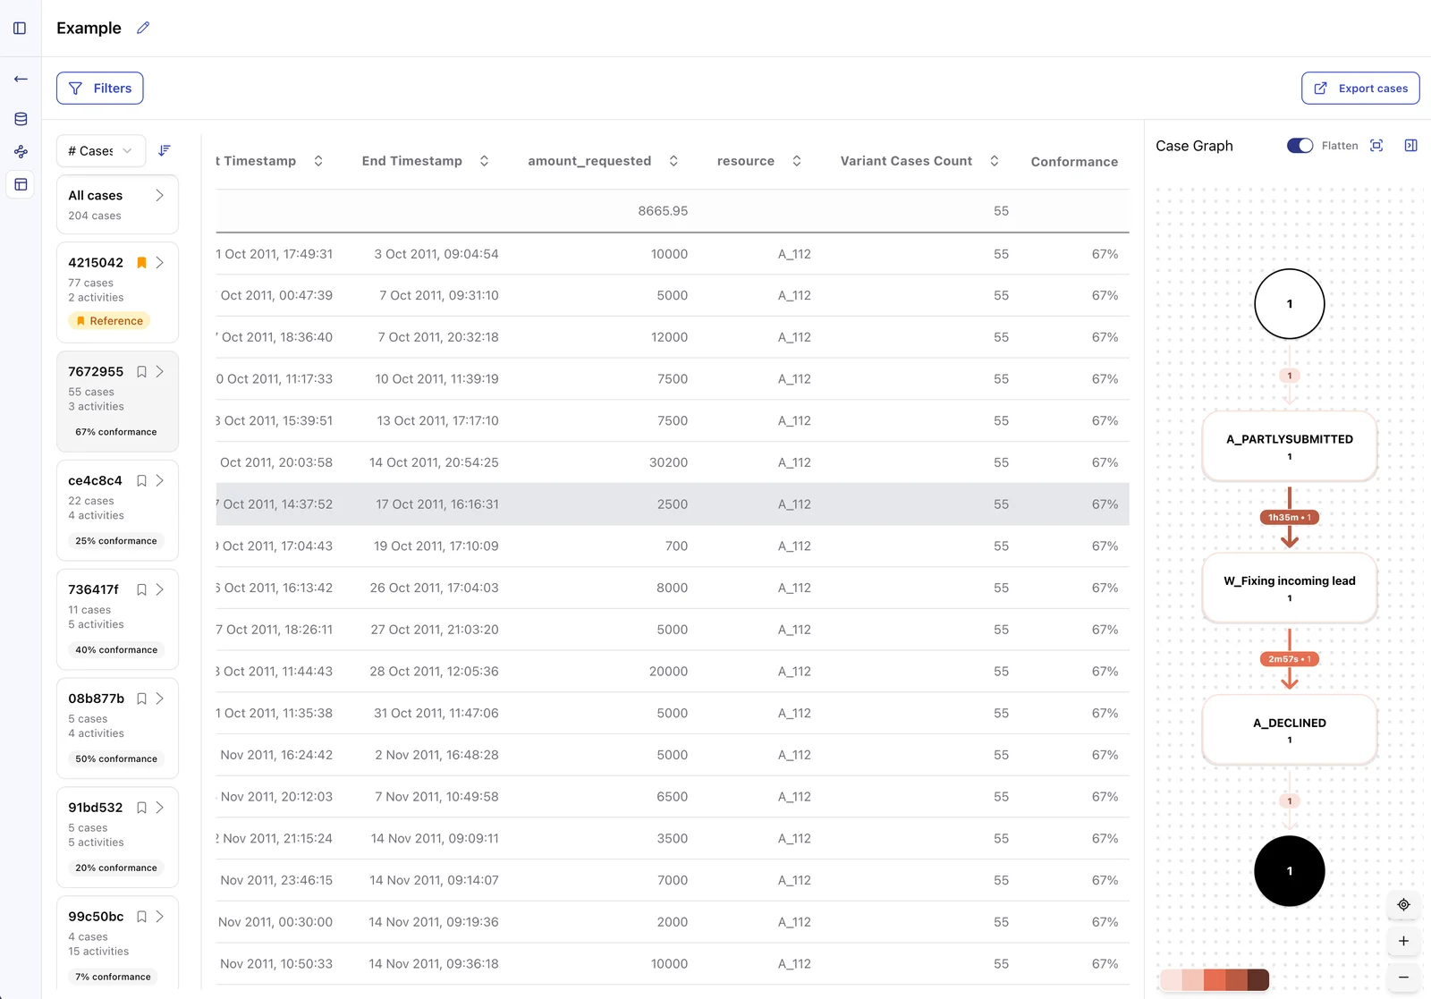Viewport: 1431px width, 999px height.
Task: Bookmark variant 736417f
Action: pos(141,590)
